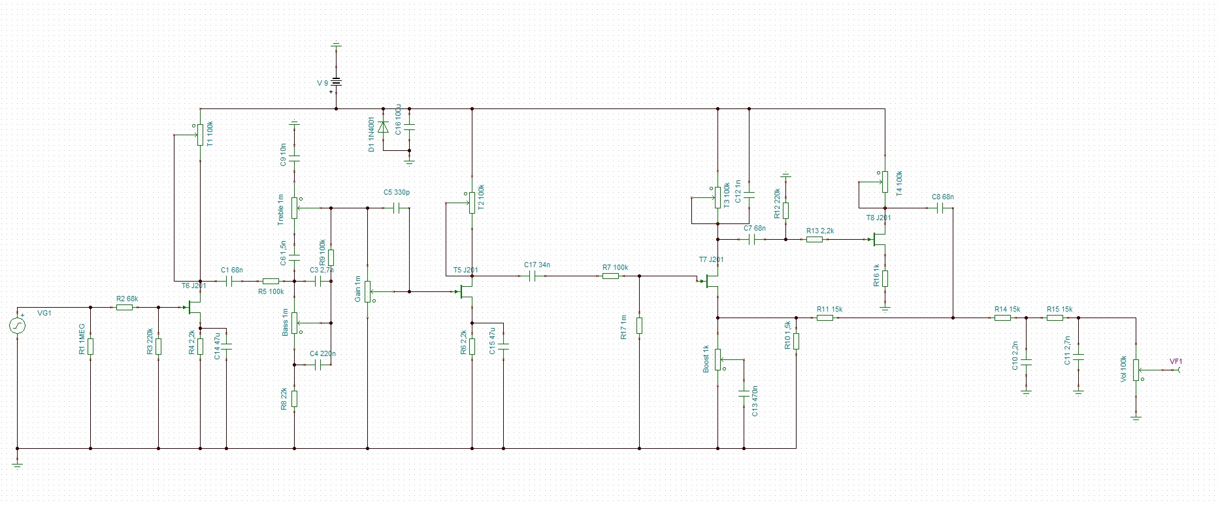Click the R11 15k resistor
Viewport: 1218px width, 505px height.
pyautogui.click(x=825, y=318)
